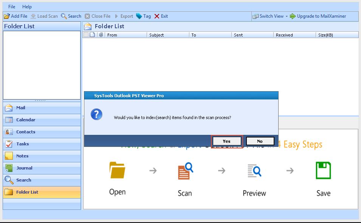Click the Upgrade to MailXaminer green arrow
Viewport: 361px width, 223px height.
click(x=293, y=16)
